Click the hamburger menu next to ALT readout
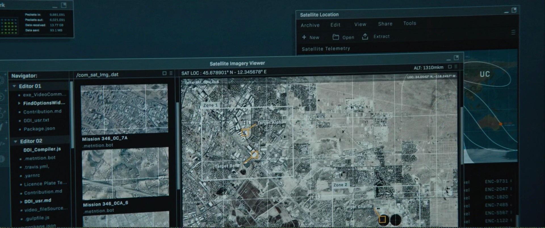545x228 pixels. coord(456,67)
